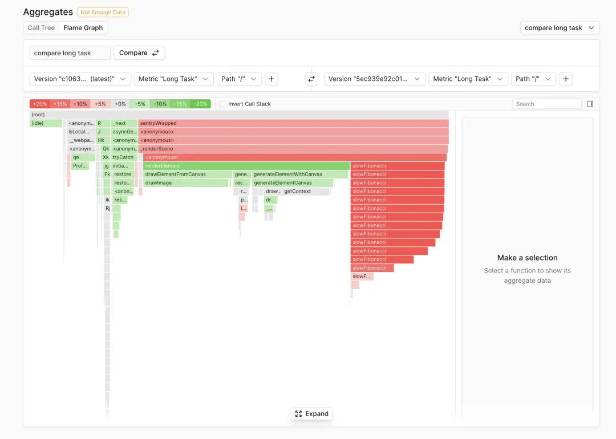This screenshot has height=439, width=616.
Task: Click the swap comparison arrows icon between filters
Action: 311,79
